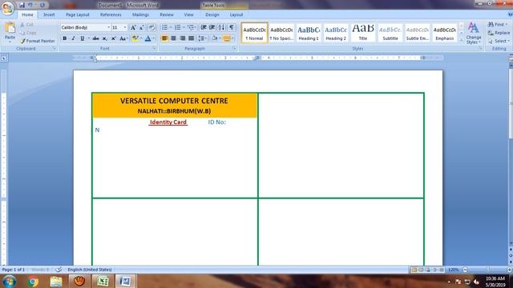The image size is (513, 288).
Task: Click the Office Button
Action: [x=7, y=7]
